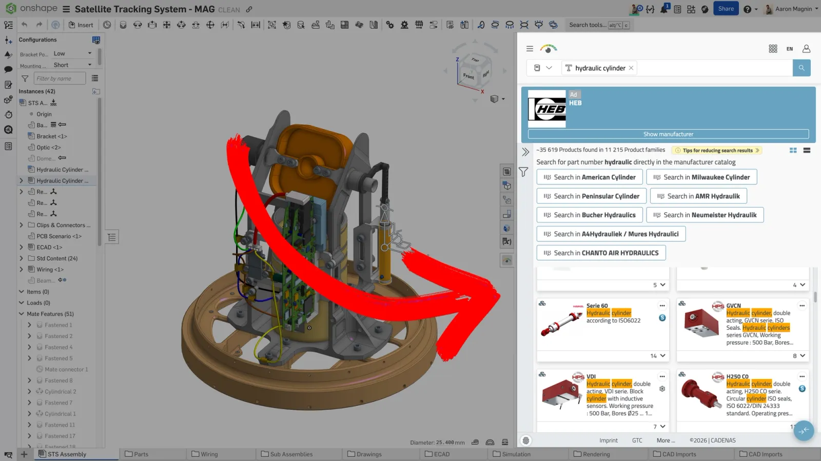Image resolution: width=821 pixels, height=461 pixels.
Task: Select PCB Scenario <1> in the instance list
Action: [58, 236]
